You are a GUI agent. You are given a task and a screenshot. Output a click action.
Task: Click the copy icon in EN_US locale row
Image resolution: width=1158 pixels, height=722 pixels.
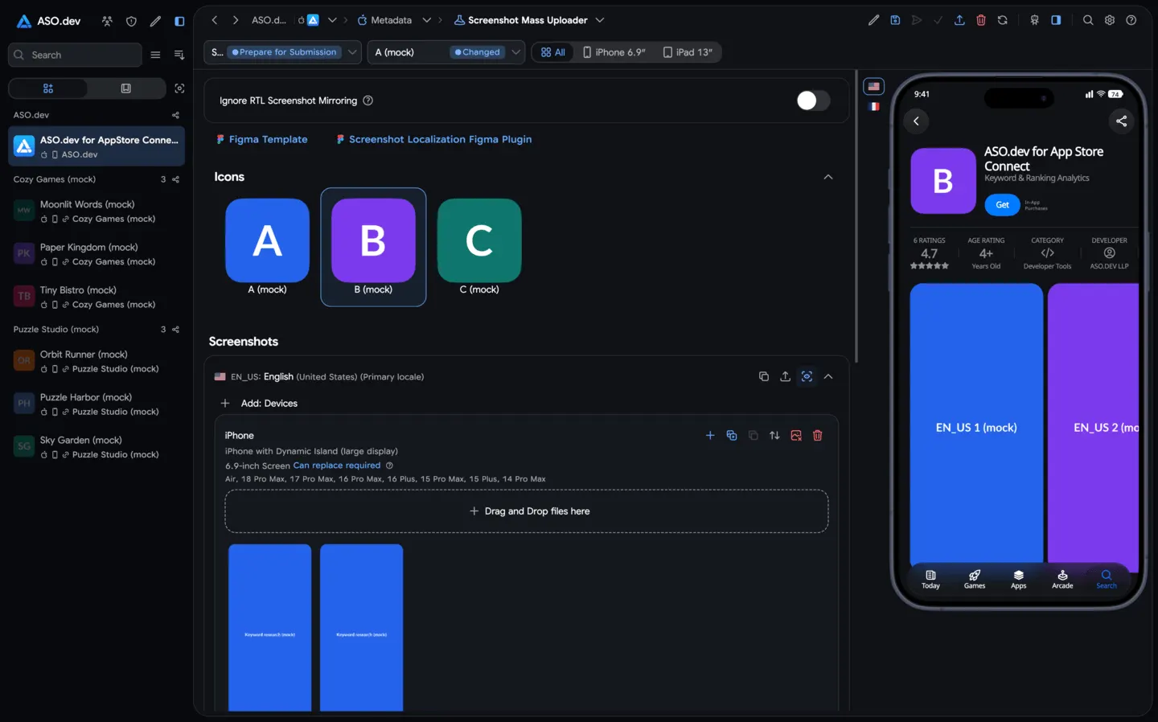[x=764, y=376]
